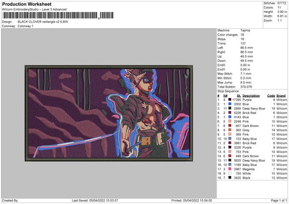Image resolution: width=289 pixels, height=204 pixels.
Task: Click the Colors count value '11'
Action: (279, 8)
